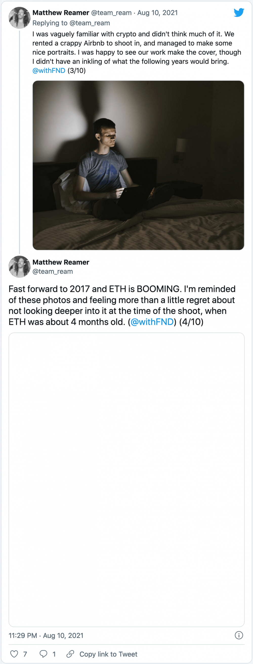The image size is (253, 664).
Task: Click Copy link to Tweet
Action: click(108, 654)
